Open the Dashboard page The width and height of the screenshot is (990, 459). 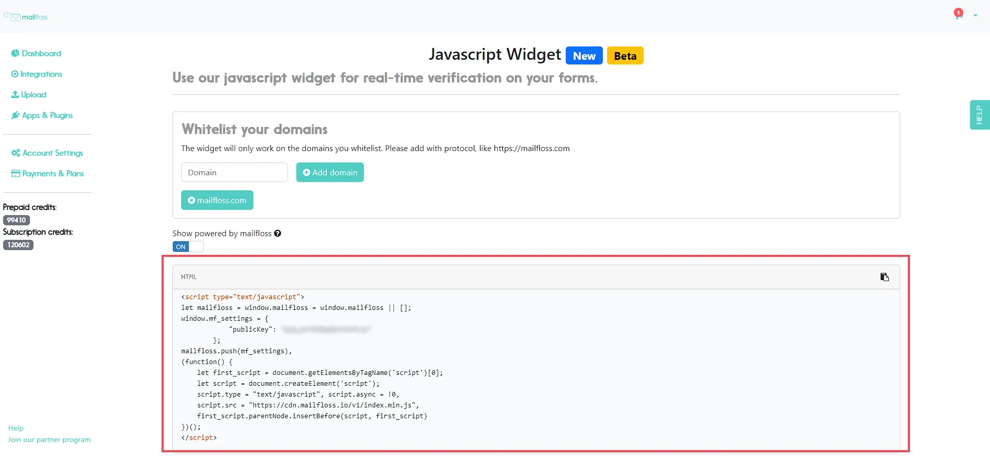pyautogui.click(x=36, y=53)
